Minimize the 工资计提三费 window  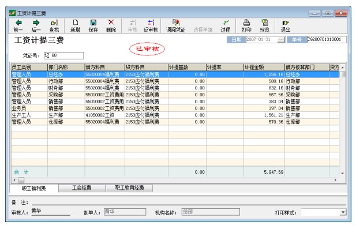(x=314, y=13)
